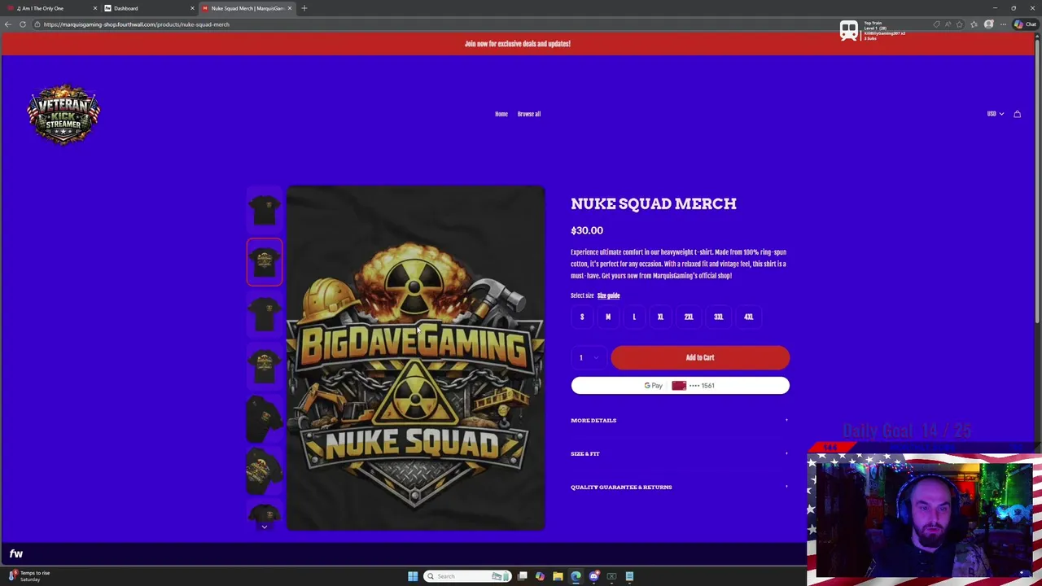The width and height of the screenshot is (1042, 586).
Task: Select size 2XL
Action: pos(689,317)
